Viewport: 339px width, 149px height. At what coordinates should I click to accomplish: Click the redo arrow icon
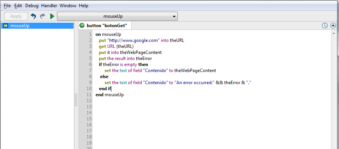(43, 16)
